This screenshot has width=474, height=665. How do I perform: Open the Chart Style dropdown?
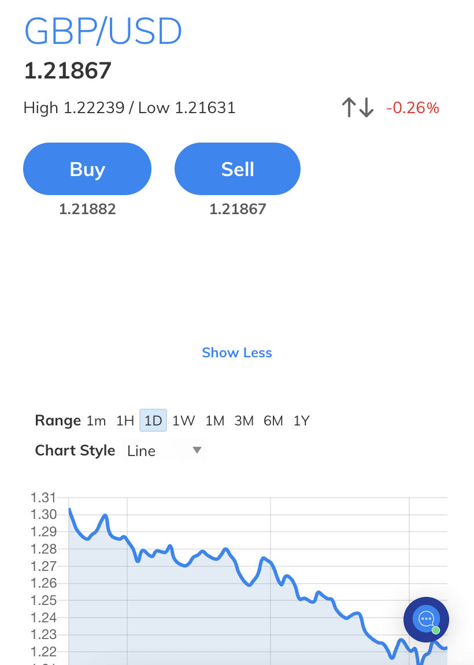point(164,451)
